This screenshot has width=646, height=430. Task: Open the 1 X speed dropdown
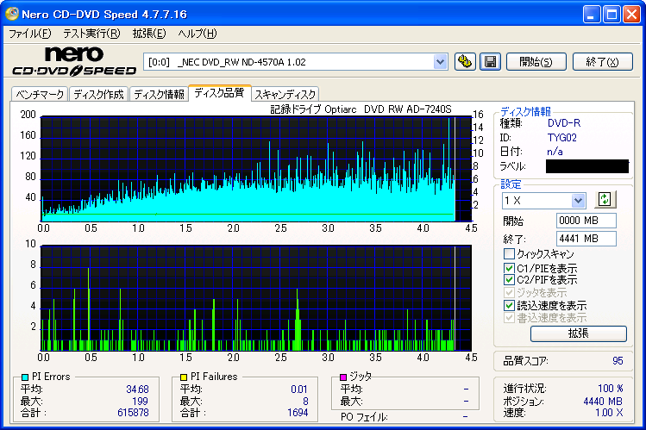(578, 201)
